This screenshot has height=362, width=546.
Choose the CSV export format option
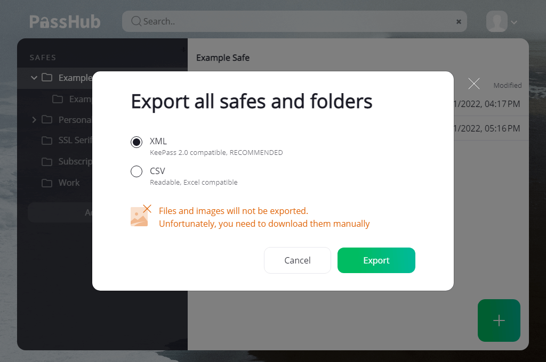coord(136,171)
